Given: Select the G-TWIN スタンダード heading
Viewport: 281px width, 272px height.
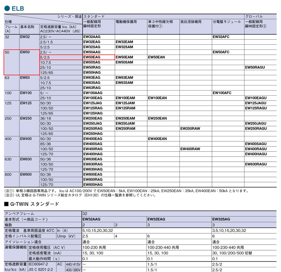Looking at the screenshot, I should (31, 204).
